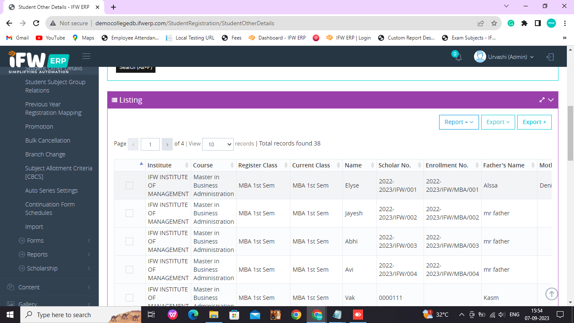This screenshot has width=574, height=323.
Task: Click the browser address bar URL
Action: [x=185, y=23]
